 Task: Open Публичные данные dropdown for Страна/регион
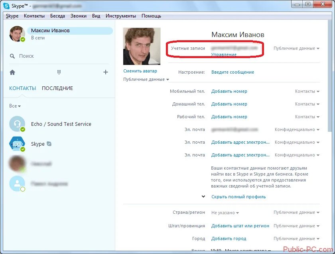(x=296, y=213)
